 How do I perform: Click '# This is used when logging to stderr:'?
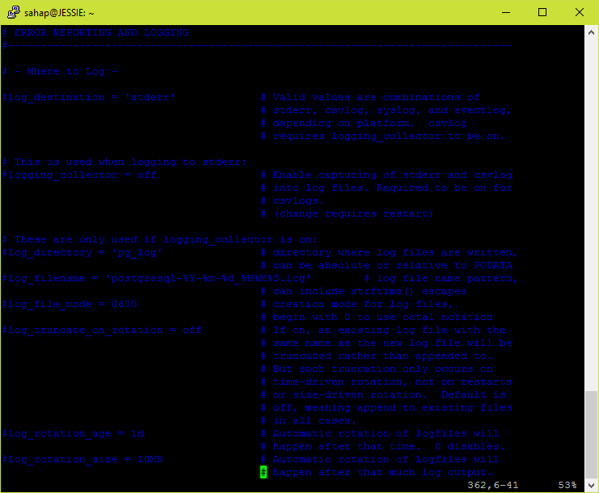124,162
